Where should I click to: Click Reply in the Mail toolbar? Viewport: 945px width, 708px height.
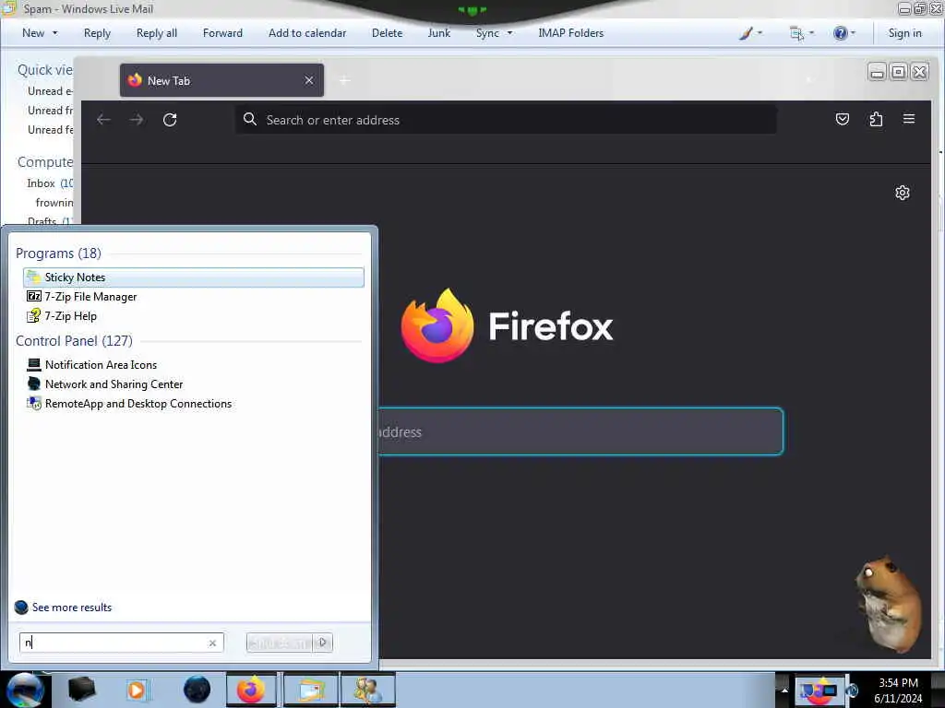click(97, 33)
